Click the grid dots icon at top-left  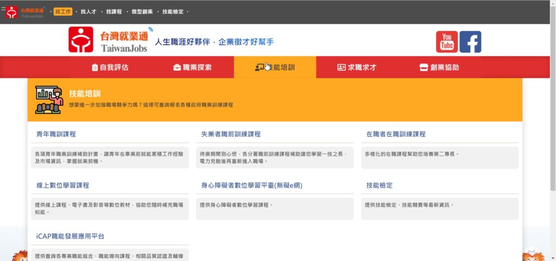tap(3, 9)
